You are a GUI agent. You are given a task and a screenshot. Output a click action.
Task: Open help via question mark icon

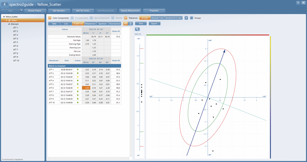298,3
